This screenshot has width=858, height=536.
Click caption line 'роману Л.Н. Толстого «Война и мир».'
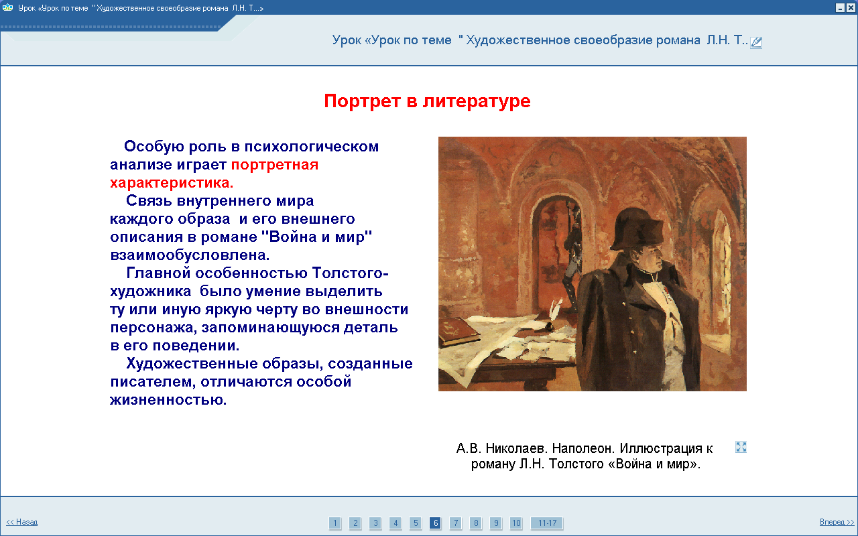point(586,464)
